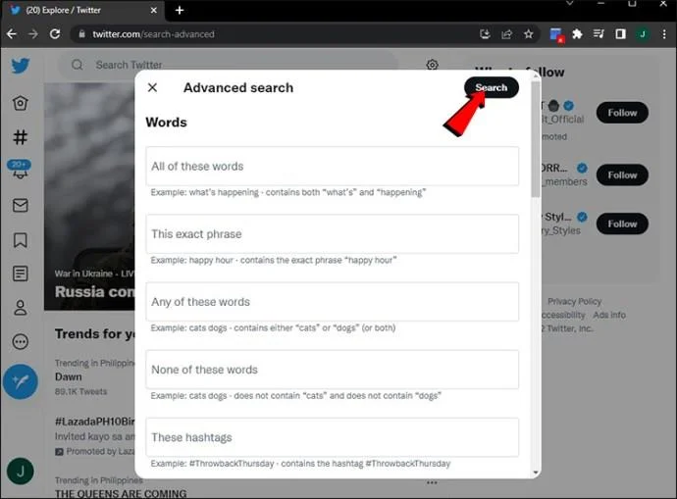The height and width of the screenshot is (499, 677).
Task: Open Bookmarks icon in sidebar
Action: click(21, 240)
